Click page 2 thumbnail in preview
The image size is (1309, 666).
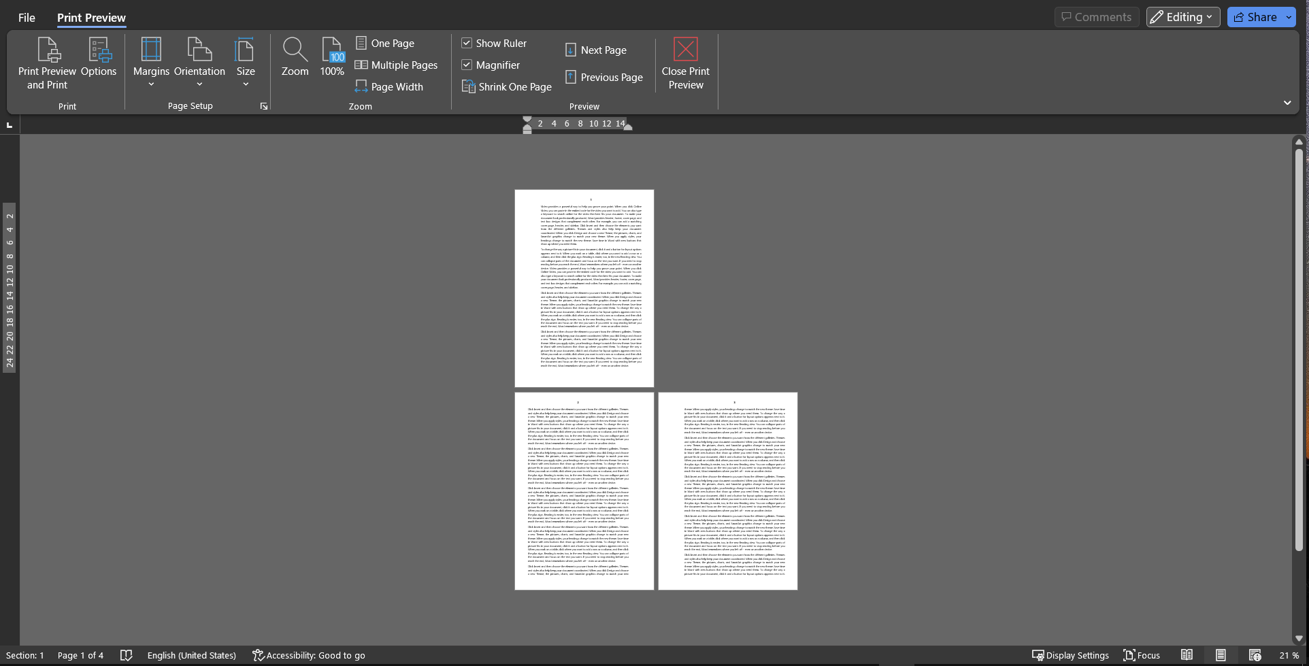(584, 491)
